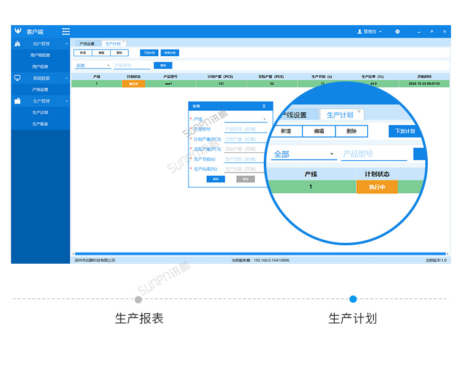Viewport: 459px width, 386px height.
Task: Collapse the 生产管理 sidebar group chevron
Action: [67, 101]
